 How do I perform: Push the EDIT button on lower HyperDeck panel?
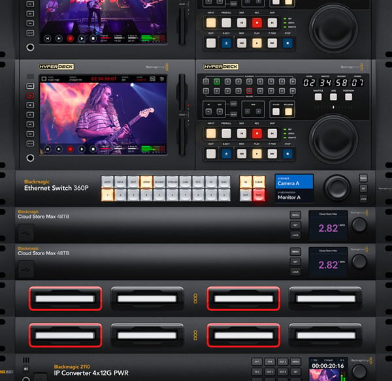(211, 154)
